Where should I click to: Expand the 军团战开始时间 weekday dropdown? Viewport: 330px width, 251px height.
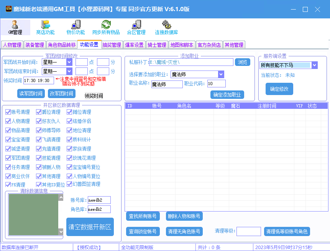69,62
